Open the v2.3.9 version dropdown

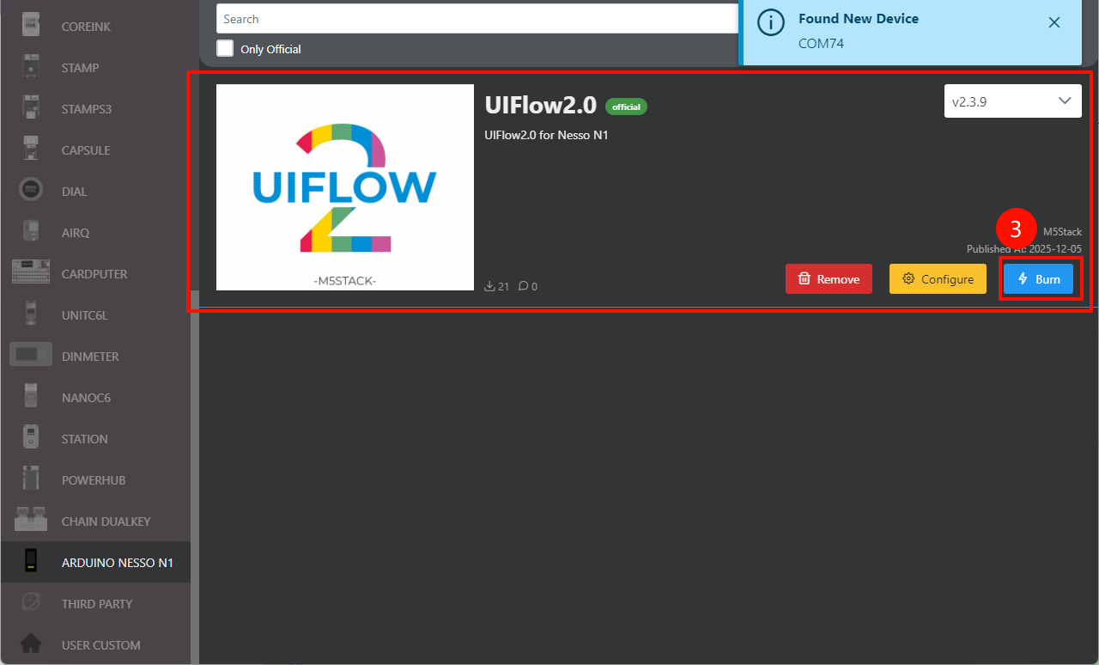1012,101
